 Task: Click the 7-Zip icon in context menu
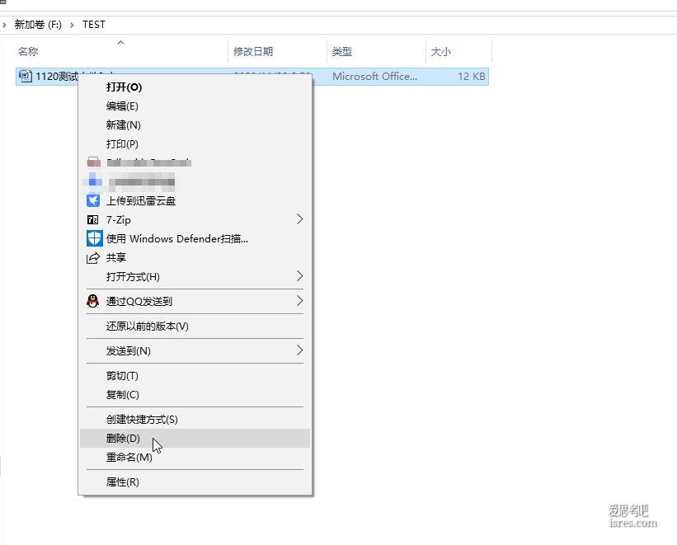(x=93, y=220)
